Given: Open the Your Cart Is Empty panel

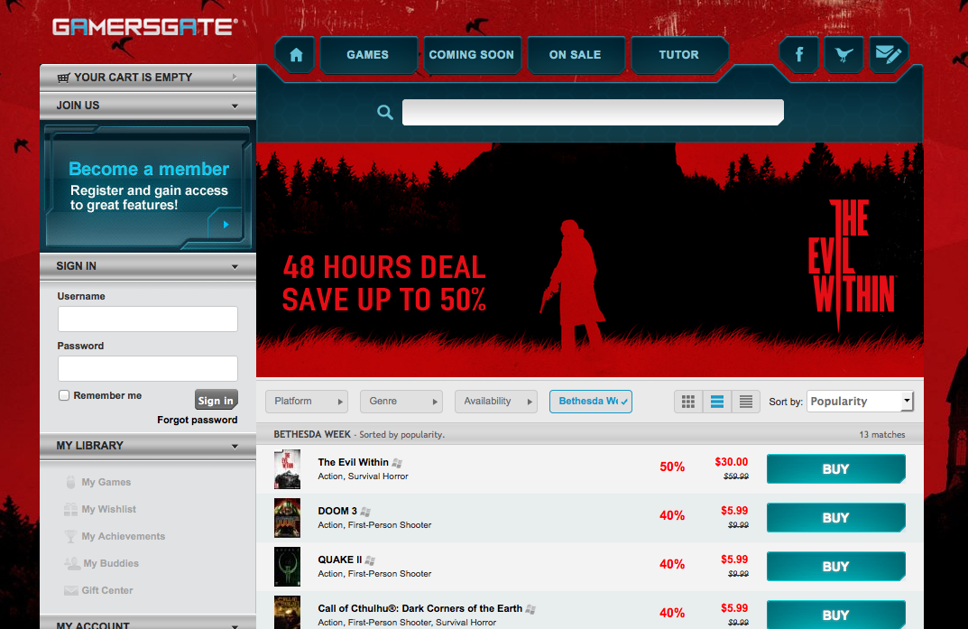Looking at the screenshot, I should [148, 78].
